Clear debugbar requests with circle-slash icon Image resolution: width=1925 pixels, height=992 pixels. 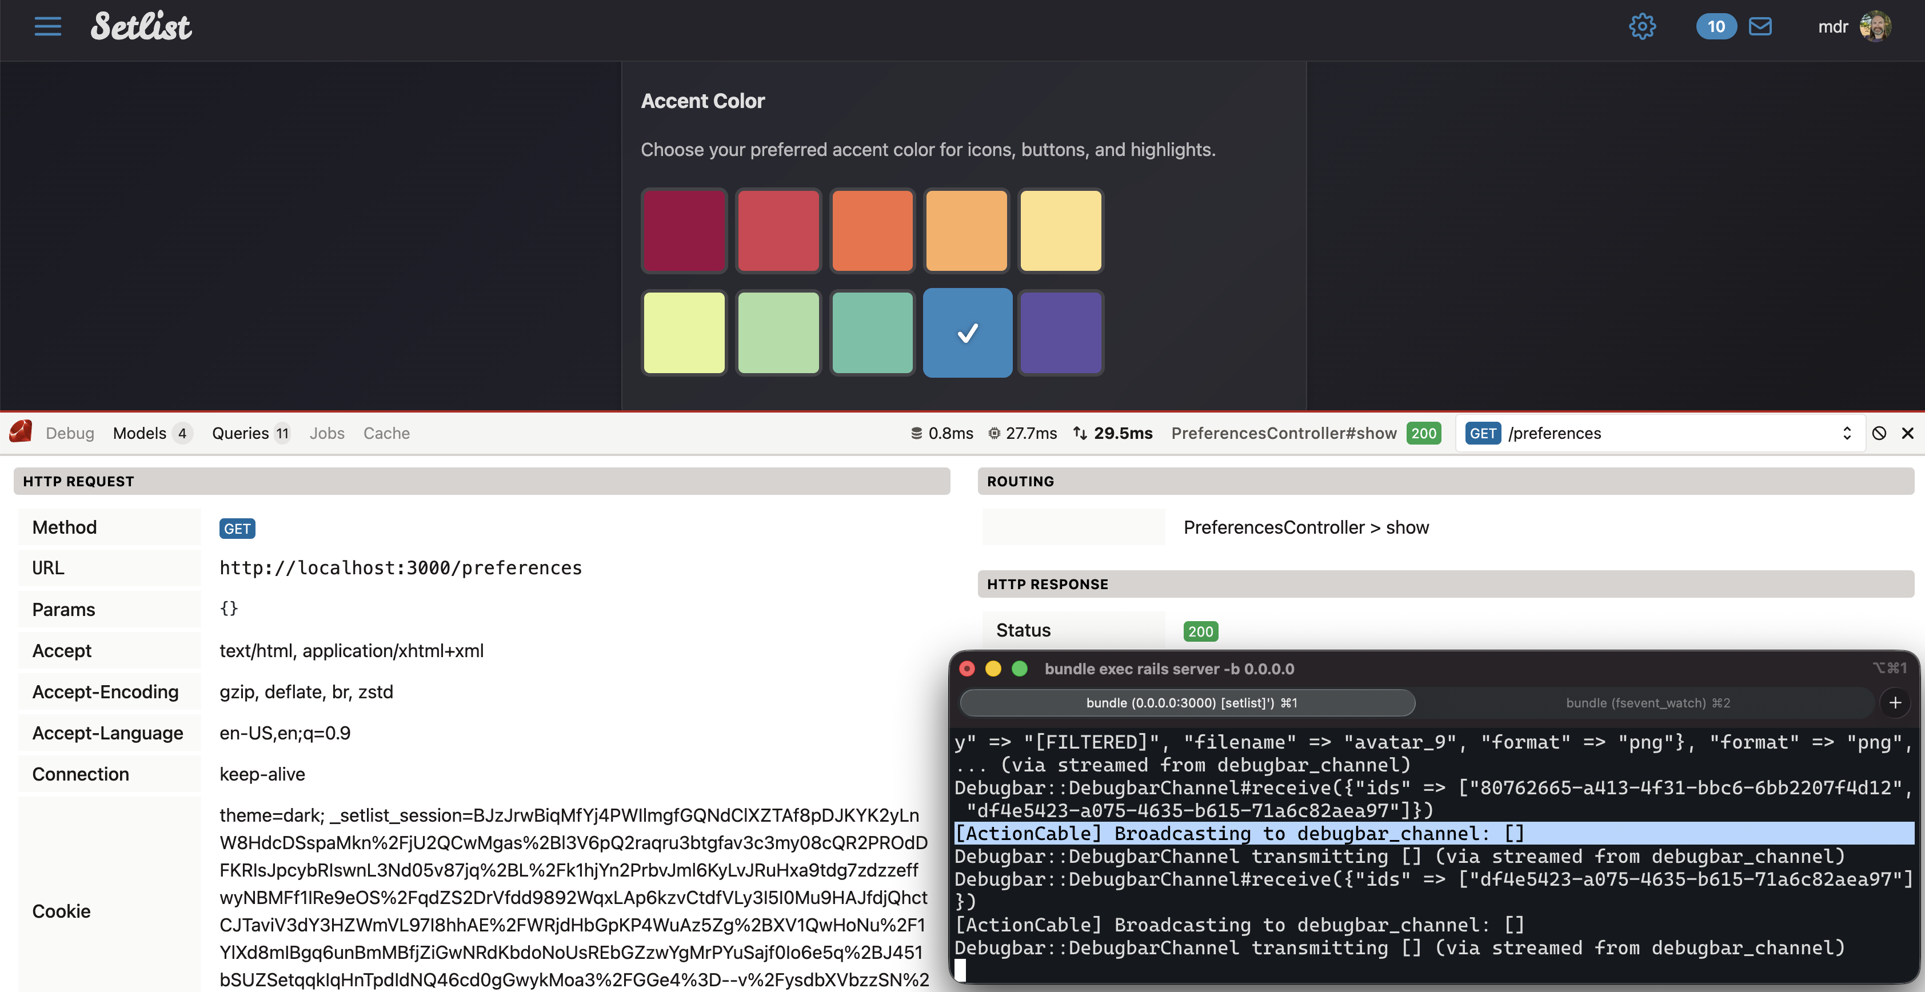click(1879, 433)
